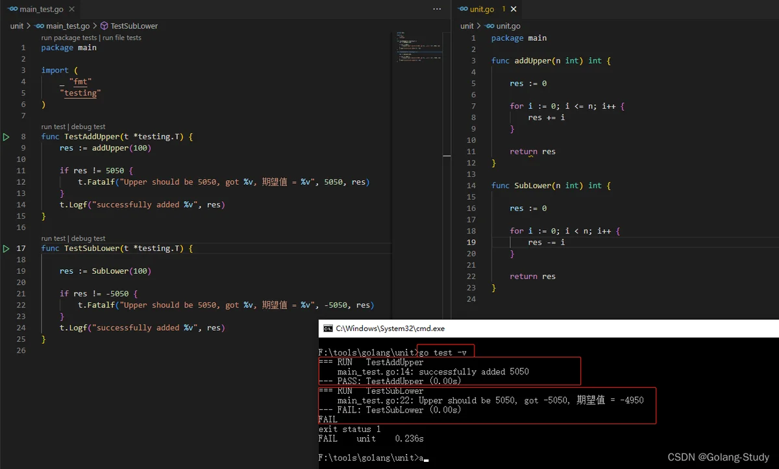Run TestSubLower via the gutter play icon
Viewport: 779px width, 469px height.
(6, 248)
